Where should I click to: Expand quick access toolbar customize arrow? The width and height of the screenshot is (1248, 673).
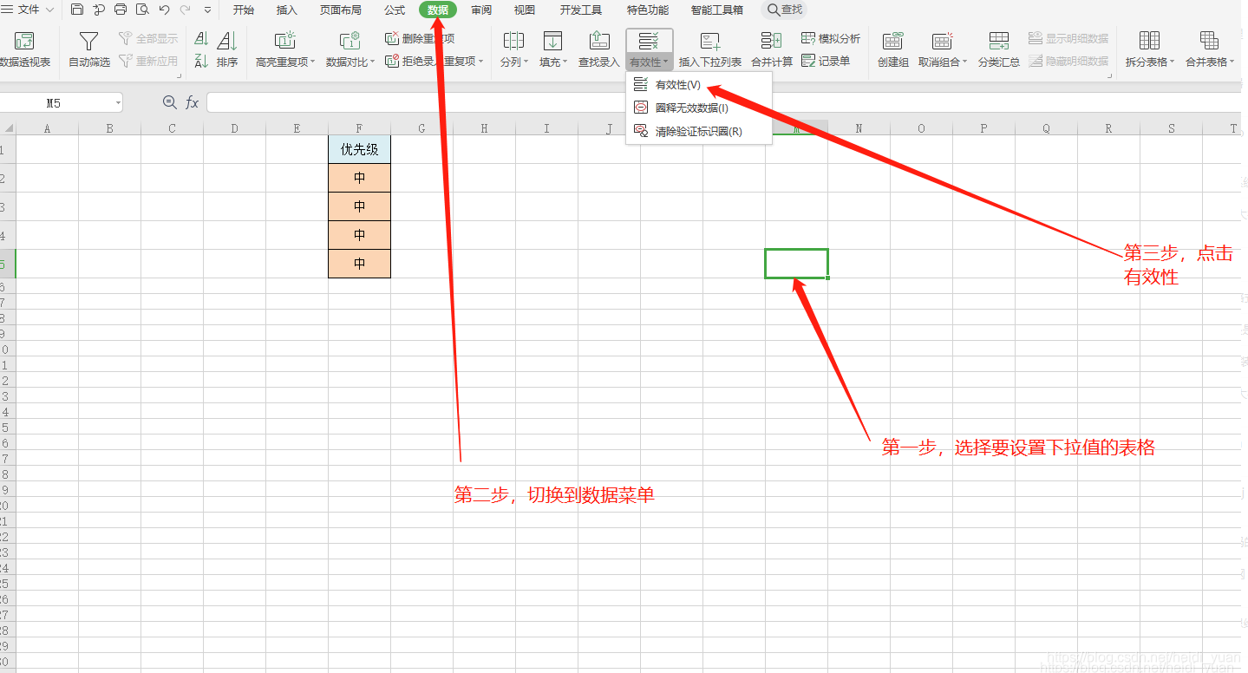[x=207, y=10]
